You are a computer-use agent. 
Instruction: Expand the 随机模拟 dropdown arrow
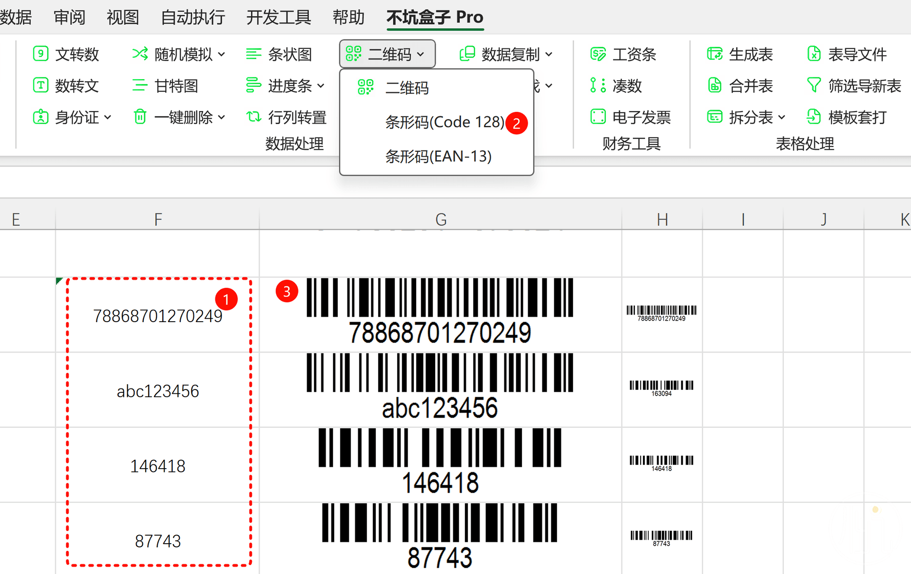222,55
